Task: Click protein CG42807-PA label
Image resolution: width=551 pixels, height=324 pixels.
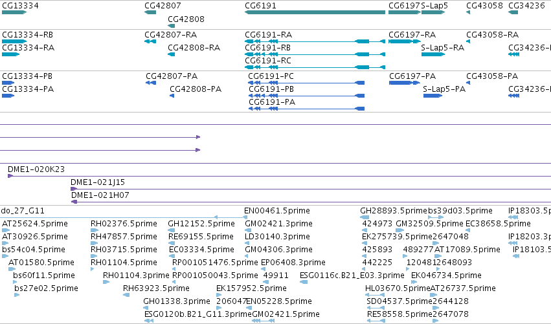Action: (x=172, y=76)
